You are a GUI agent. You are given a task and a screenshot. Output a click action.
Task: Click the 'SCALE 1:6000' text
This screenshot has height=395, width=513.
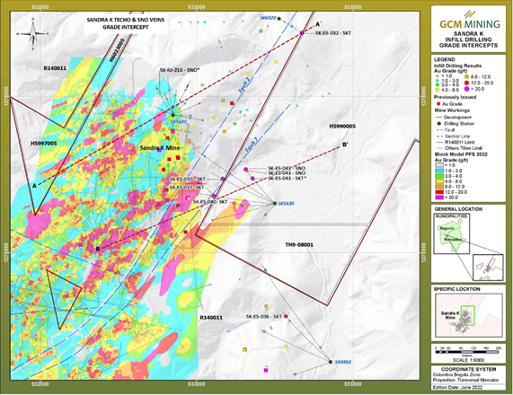coord(468,360)
